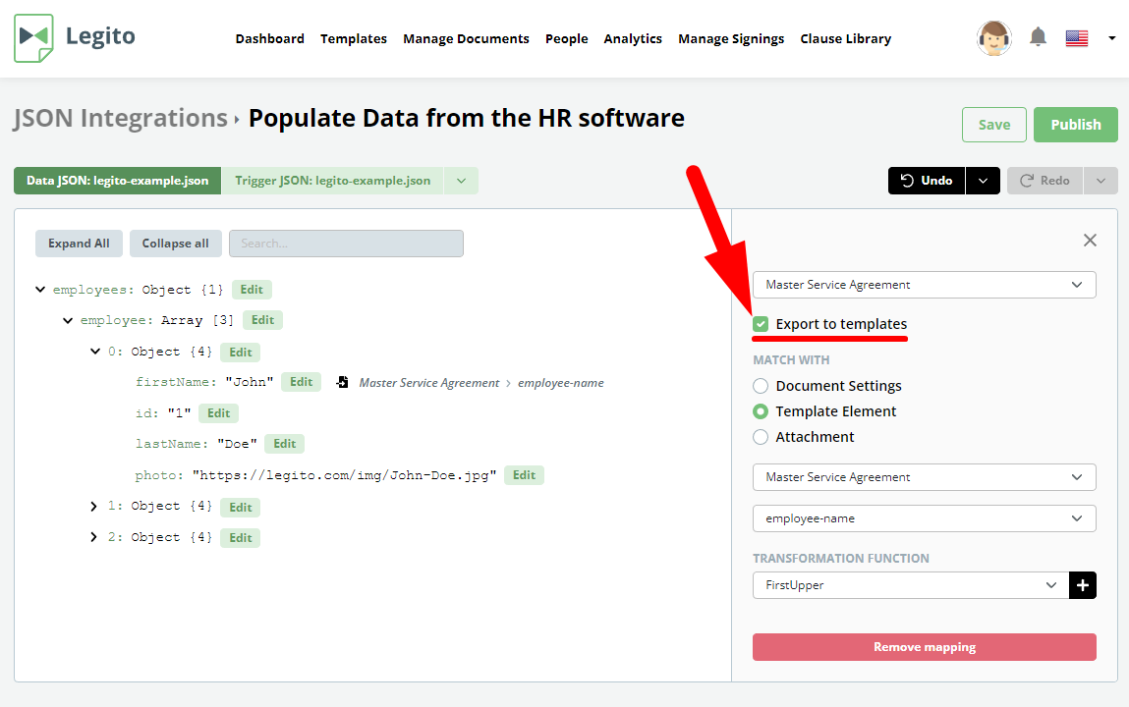This screenshot has height=707, width=1129.
Task: Close the mapping side panel
Action: click(x=1090, y=241)
